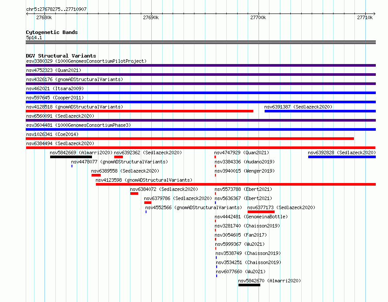
Task: Click the 27690k ruler tick label
Action: point(151,17)
